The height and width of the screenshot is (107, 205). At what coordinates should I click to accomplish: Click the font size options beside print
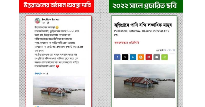(x=170, y=50)
